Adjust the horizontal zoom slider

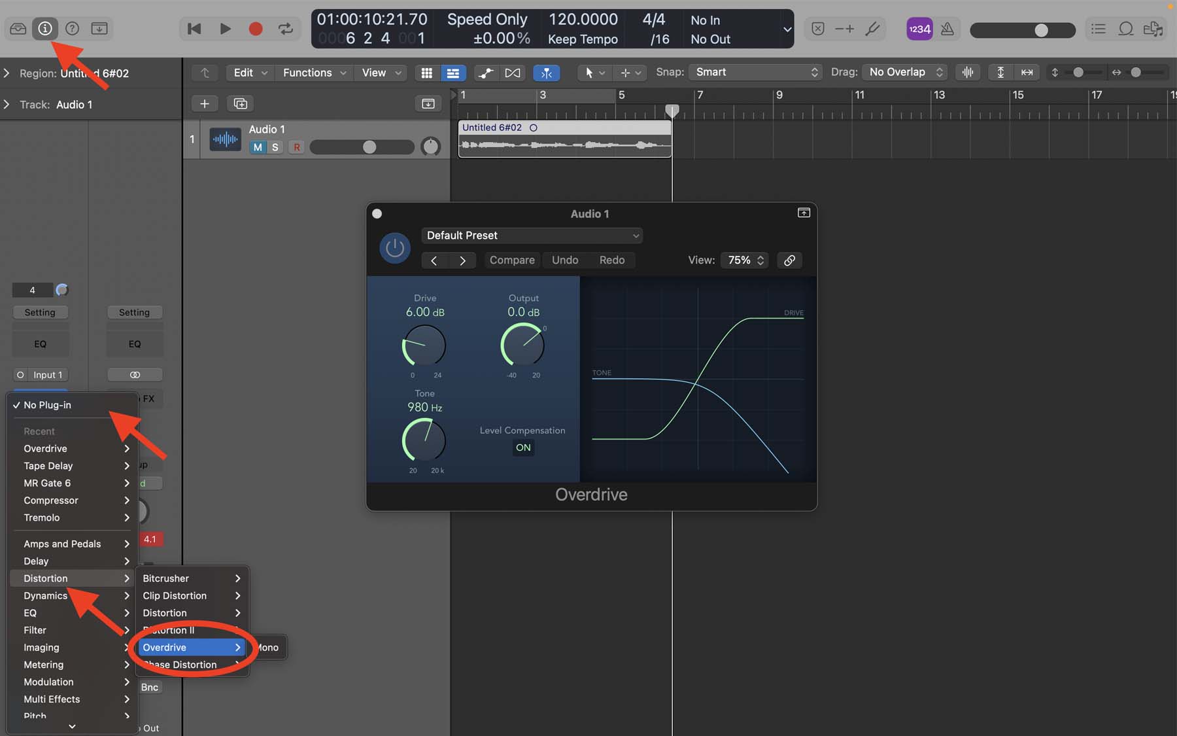click(x=1141, y=73)
